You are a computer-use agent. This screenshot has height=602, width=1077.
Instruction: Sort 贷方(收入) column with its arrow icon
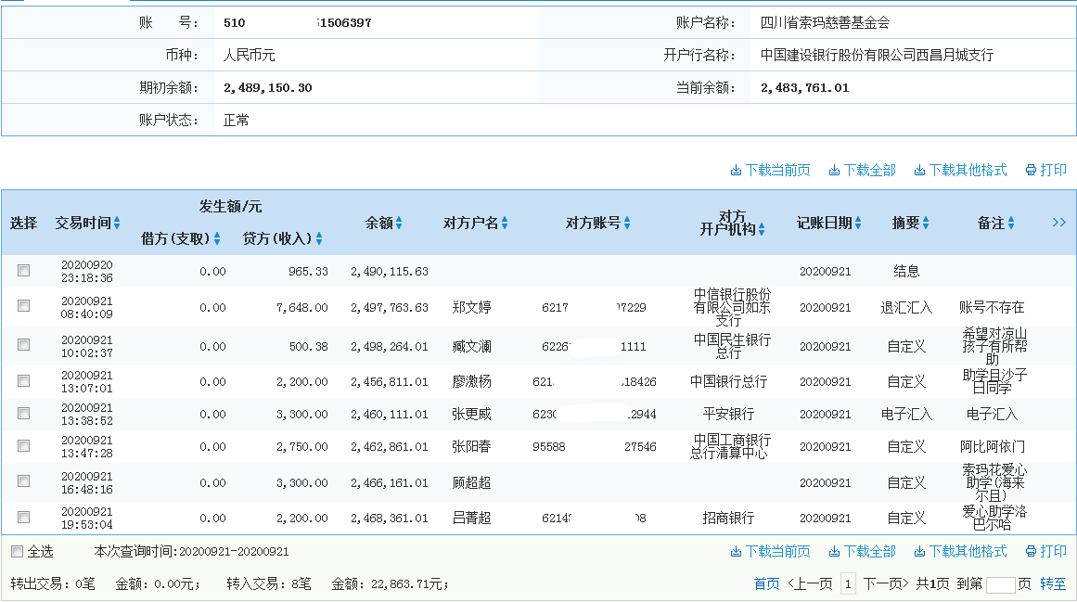point(319,239)
